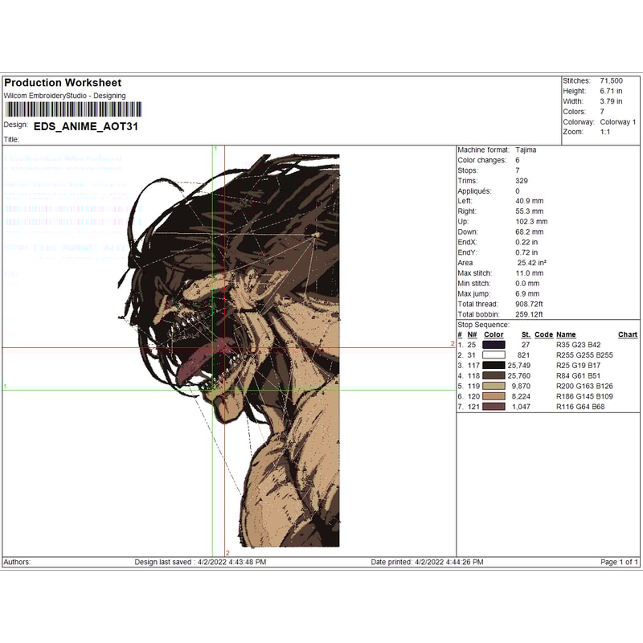This screenshot has width=643, height=643.
Task: Choose the dark brown swatch for color 118
Action: (494, 375)
